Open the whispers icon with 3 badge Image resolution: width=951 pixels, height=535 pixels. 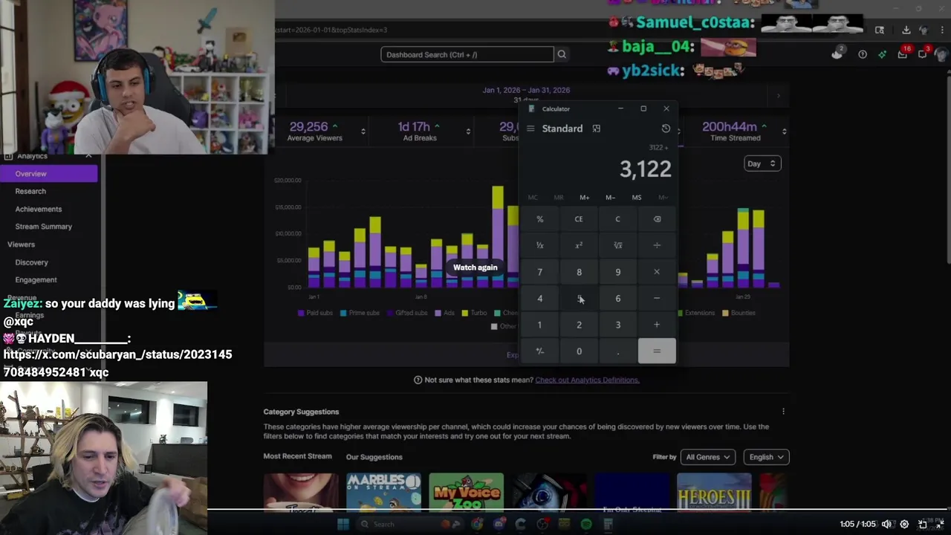924,53
